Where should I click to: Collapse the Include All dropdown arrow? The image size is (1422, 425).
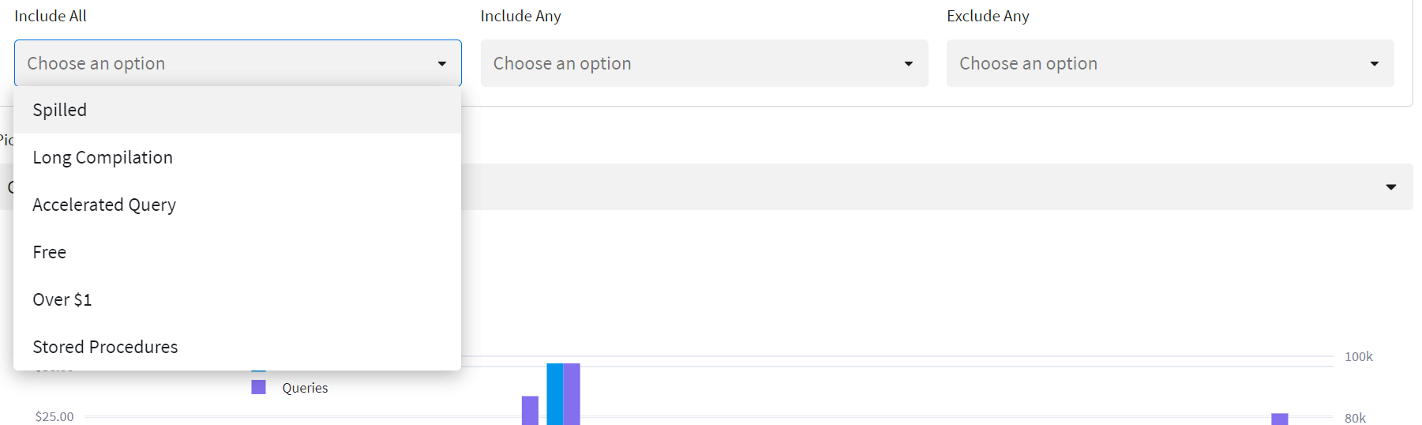(x=442, y=64)
